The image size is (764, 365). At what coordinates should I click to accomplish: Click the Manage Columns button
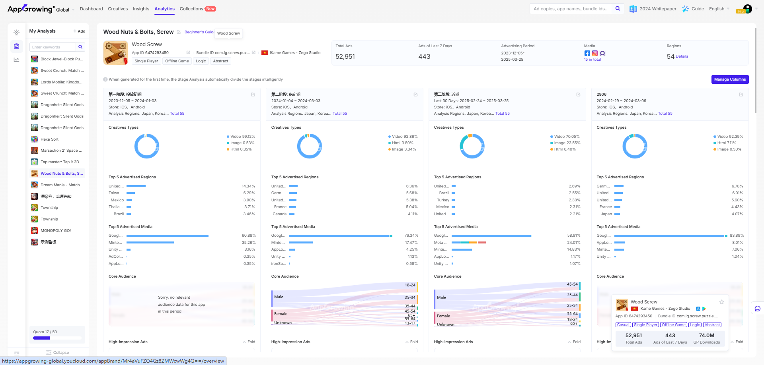730,79
